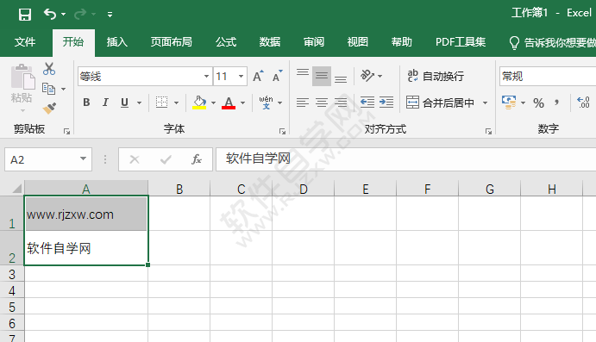
Task: Open the 合并后居中 dropdown arrow
Action: tap(485, 103)
